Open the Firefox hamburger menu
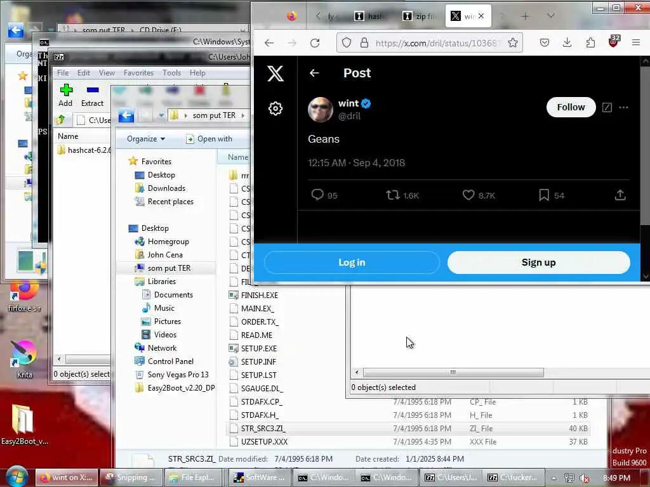This screenshot has height=487, width=650. (636, 42)
